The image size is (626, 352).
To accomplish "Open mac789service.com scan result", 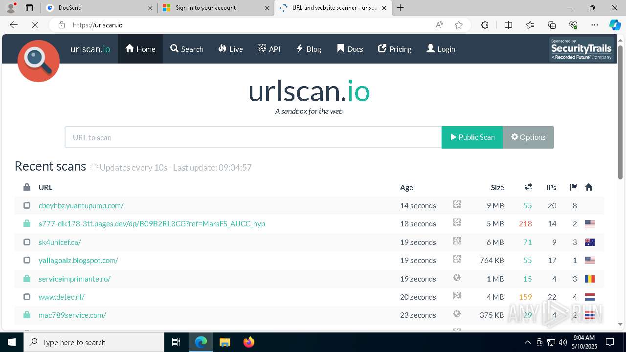I will pos(72,315).
